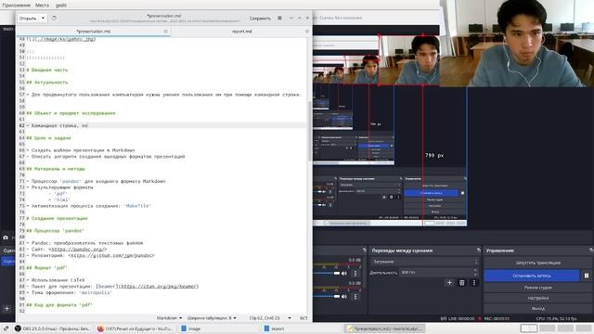Click the Остановить запись button in OBS

click(x=532, y=276)
